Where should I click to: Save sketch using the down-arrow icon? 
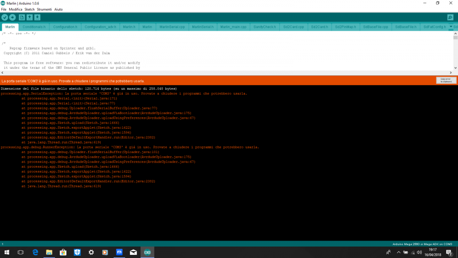pos(37,17)
